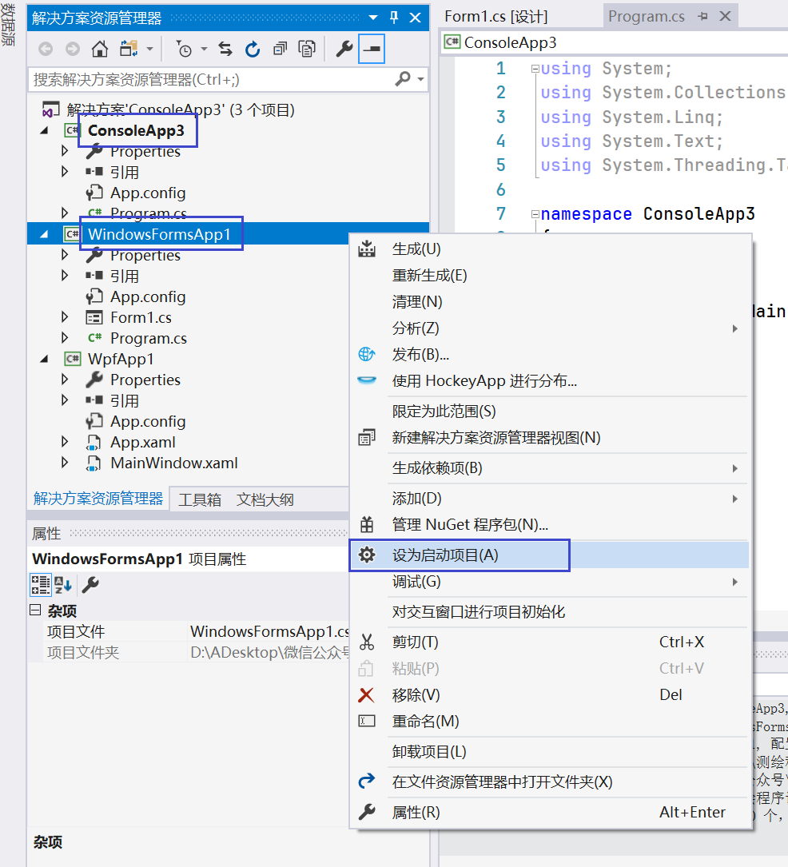Click the Back navigation arrow in Solution Explorer

[x=46, y=50]
